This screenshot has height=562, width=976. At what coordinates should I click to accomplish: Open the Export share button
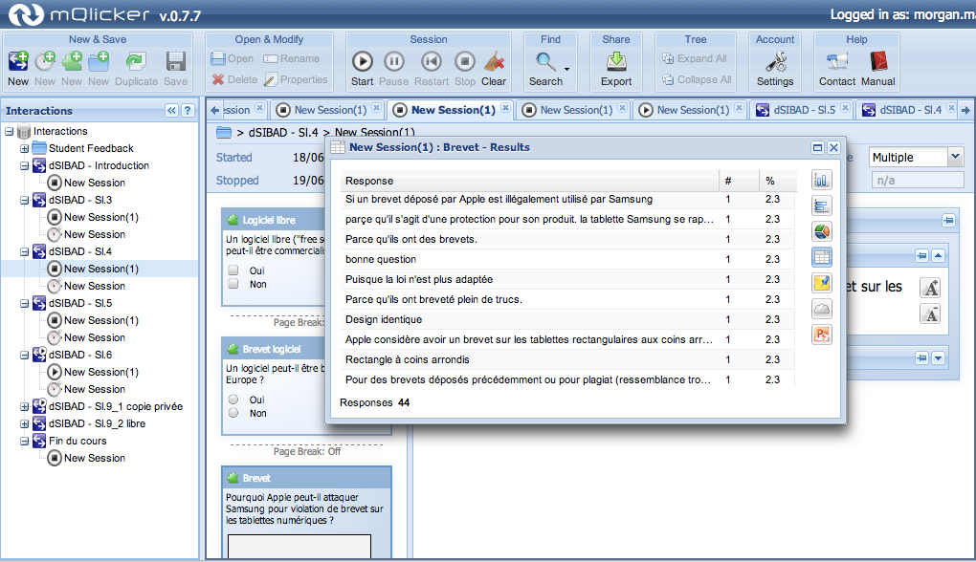point(616,67)
